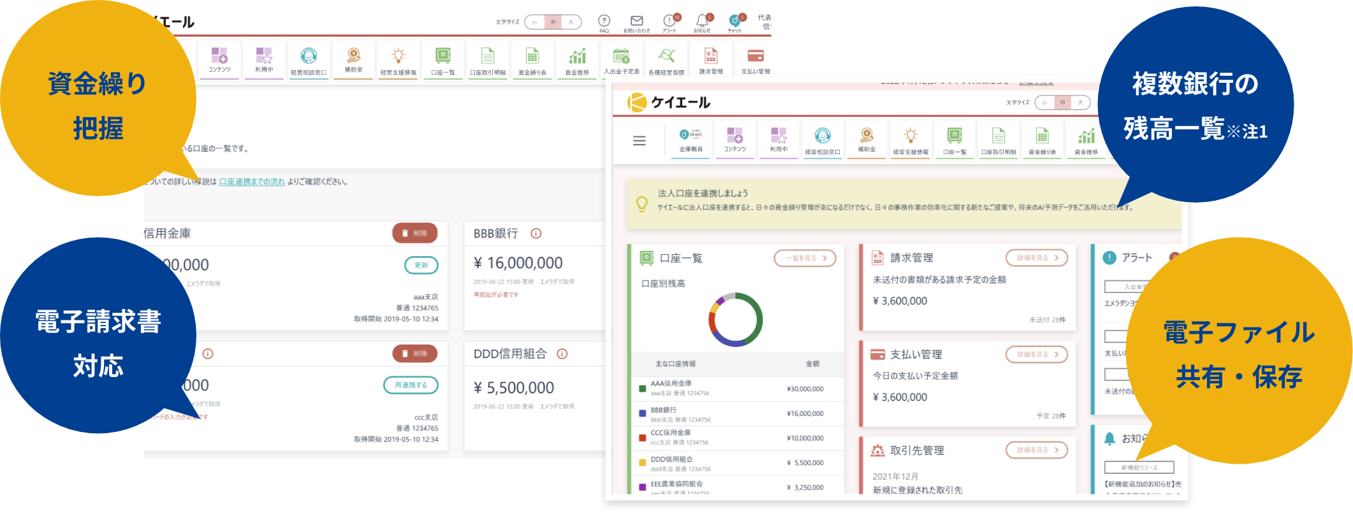The width and height of the screenshot is (1353, 516).
Task: Expand the hamburger menu on the dashboard
Action: coord(639,141)
